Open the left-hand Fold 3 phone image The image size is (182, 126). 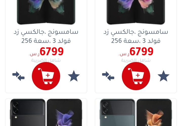[46, 12]
